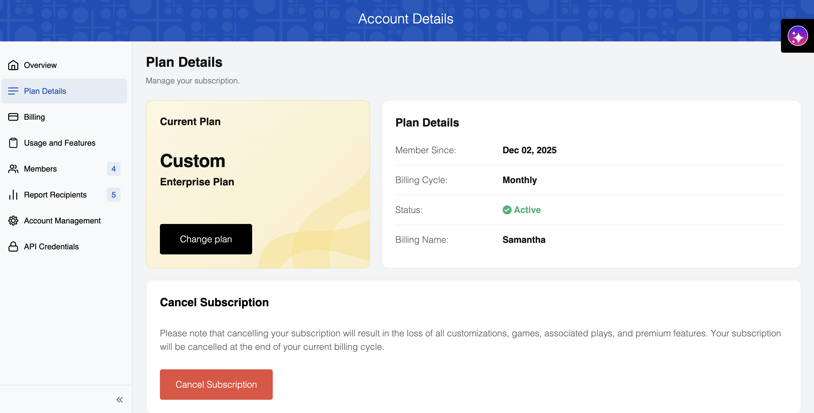Click the Change plan button
The height and width of the screenshot is (413, 814).
coord(206,239)
